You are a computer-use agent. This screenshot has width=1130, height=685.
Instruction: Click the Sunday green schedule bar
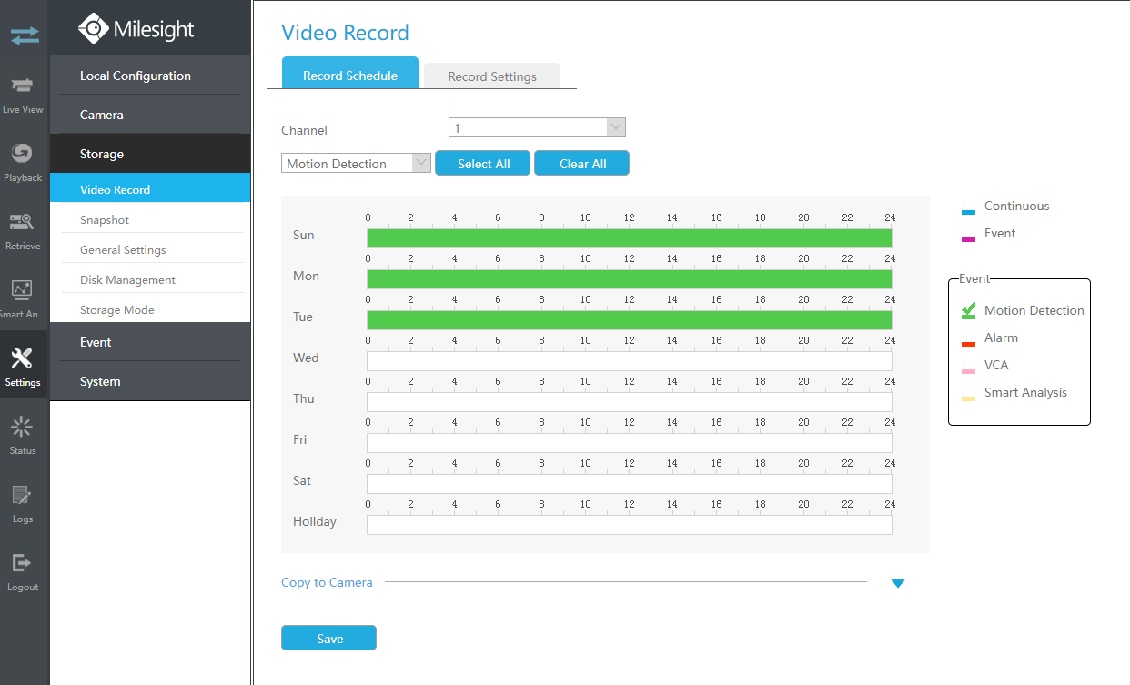click(x=630, y=238)
